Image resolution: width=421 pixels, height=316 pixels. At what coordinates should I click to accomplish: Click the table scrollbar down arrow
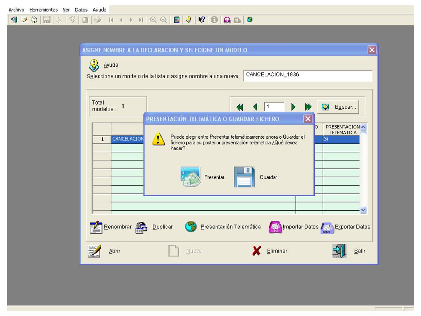(x=363, y=210)
